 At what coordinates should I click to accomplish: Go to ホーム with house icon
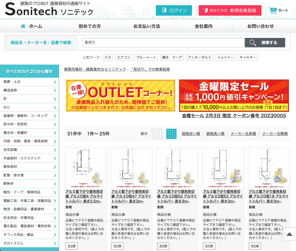coord(31,26)
